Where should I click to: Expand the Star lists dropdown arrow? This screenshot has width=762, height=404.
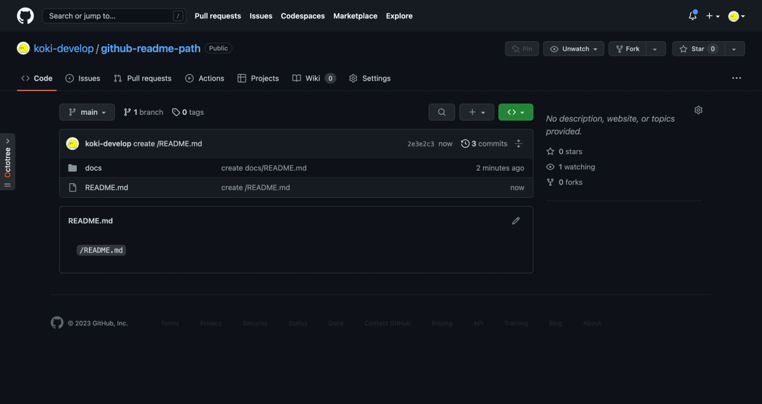tap(734, 49)
